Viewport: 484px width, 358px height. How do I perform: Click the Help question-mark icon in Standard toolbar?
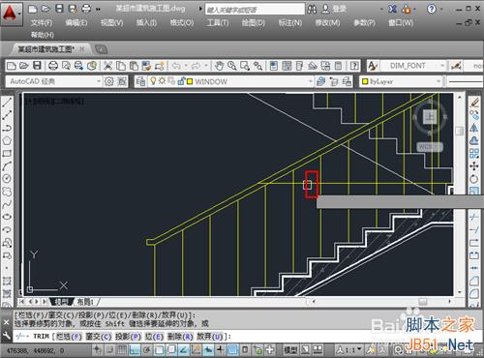tap(354, 66)
